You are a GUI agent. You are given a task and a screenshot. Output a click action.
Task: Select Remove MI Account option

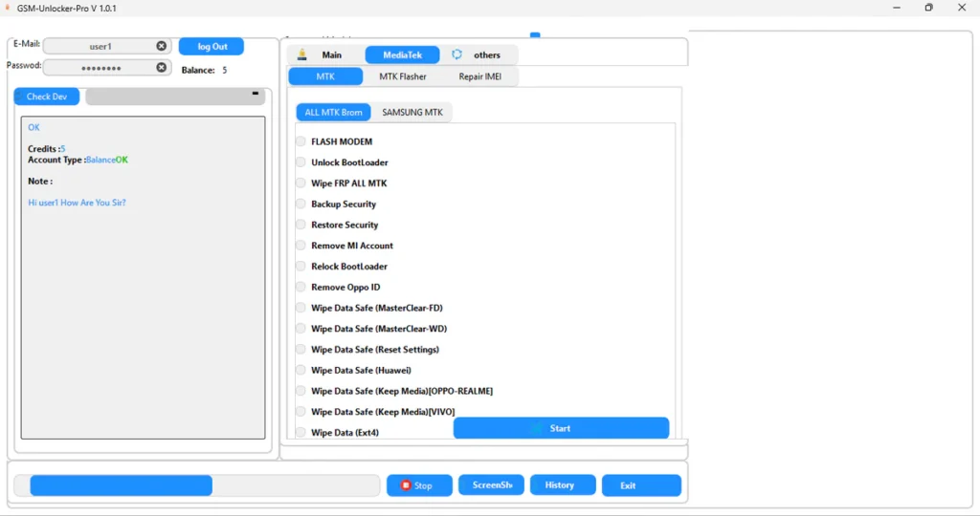coord(301,246)
